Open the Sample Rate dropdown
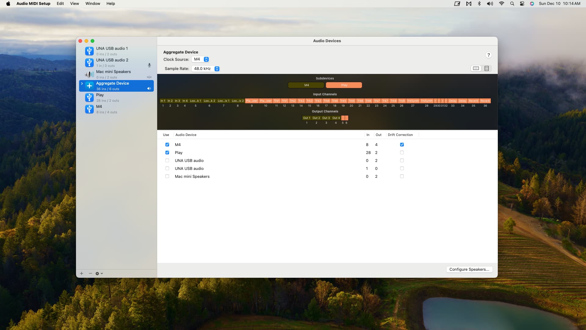The width and height of the screenshot is (586, 330). point(206,68)
